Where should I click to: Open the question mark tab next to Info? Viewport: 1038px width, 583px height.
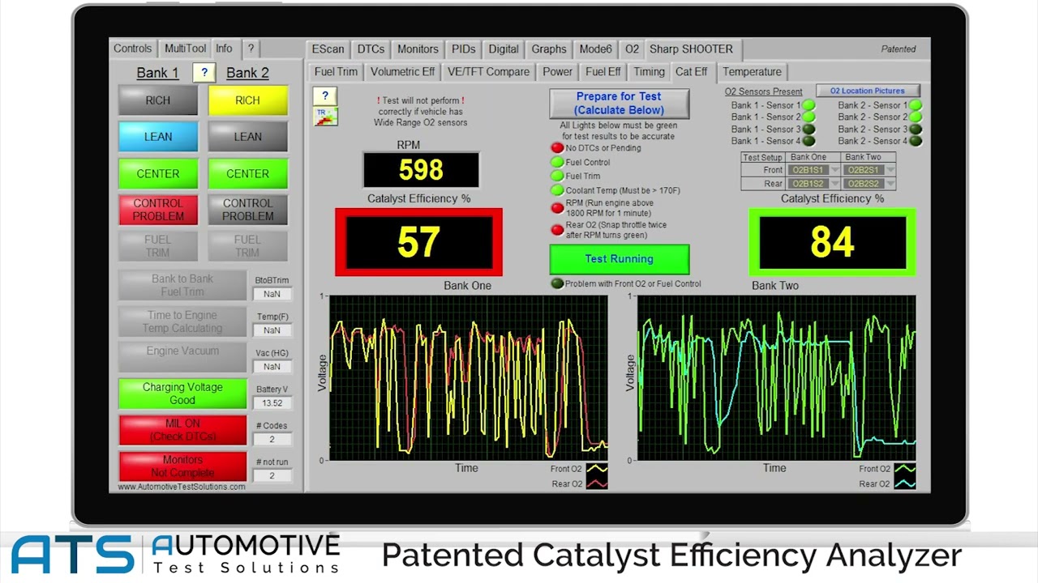coord(251,49)
